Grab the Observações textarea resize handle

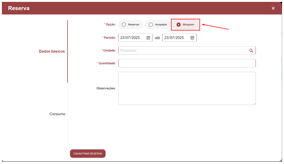click(254, 103)
